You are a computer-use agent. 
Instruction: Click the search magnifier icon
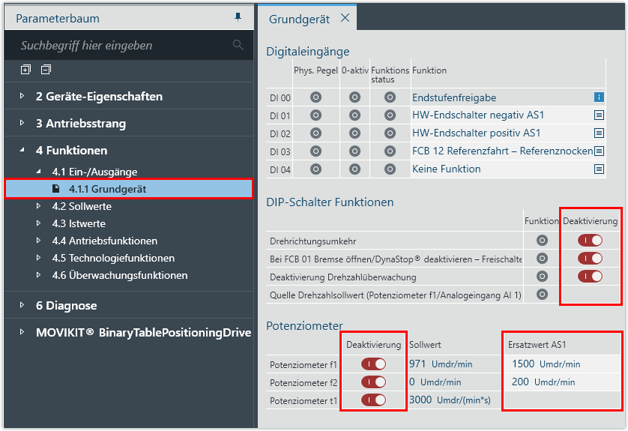point(238,45)
